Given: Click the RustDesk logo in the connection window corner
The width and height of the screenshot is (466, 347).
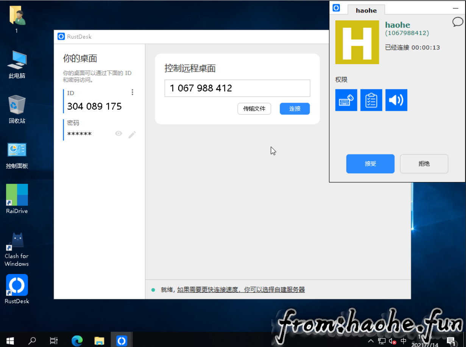Looking at the screenshot, I should coord(336,8).
